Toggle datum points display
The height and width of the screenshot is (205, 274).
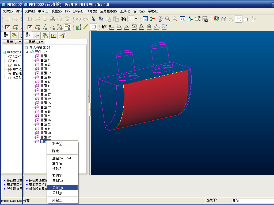pos(52,27)
